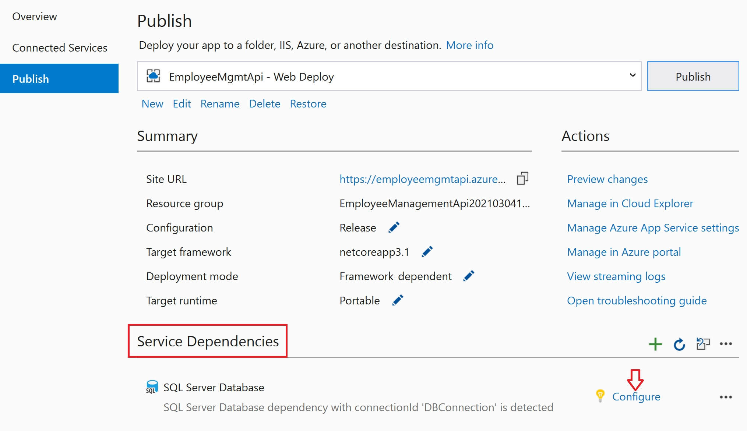Viewport: 747px width, 431px height.
Task: Click the SQL Server Database icon
Action: (152, 387)
